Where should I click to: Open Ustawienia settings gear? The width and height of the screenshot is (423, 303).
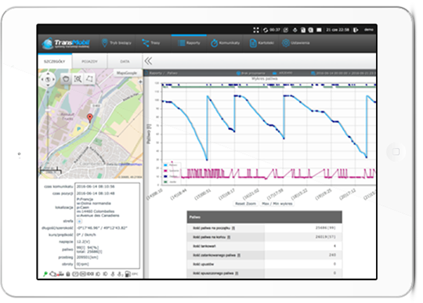tap(295, 43)
